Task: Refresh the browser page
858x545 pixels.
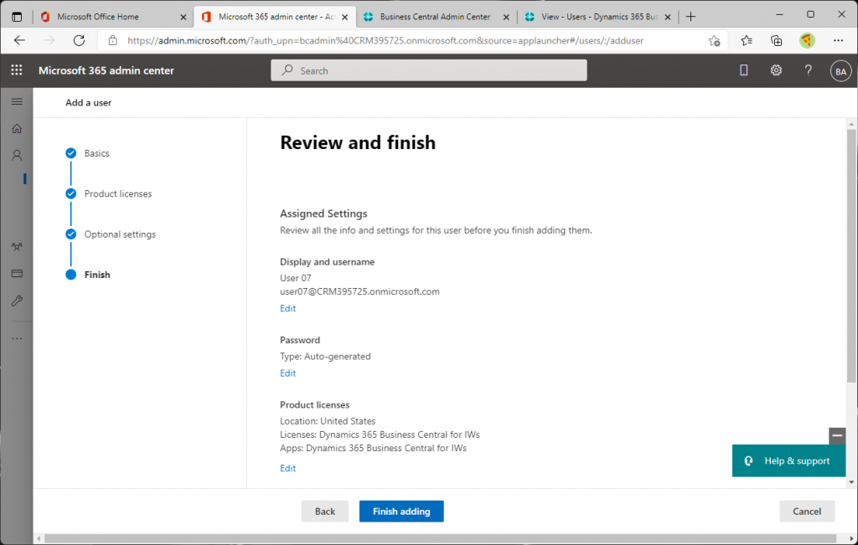Action: click(x=80, y=40)
